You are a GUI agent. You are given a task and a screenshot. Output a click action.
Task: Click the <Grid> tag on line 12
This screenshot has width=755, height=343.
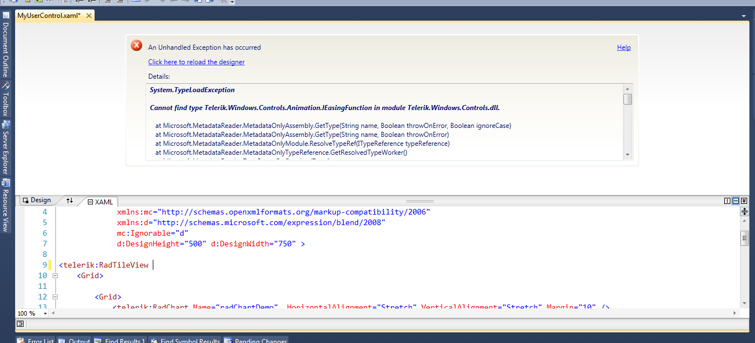(108, 297)
